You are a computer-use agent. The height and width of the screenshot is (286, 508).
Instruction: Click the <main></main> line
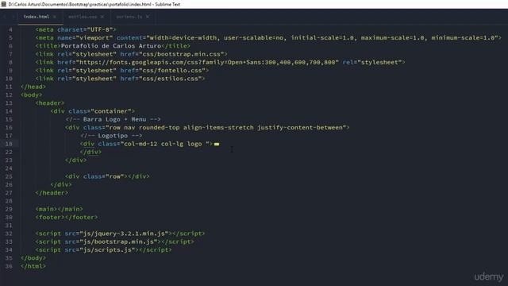coord(59,209)
